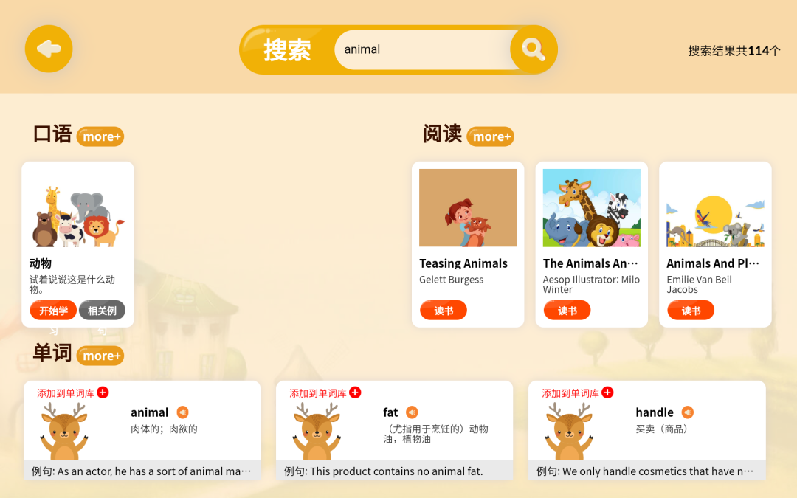
Task: Play pronunciation audio for animal
Action: [182, 412]
